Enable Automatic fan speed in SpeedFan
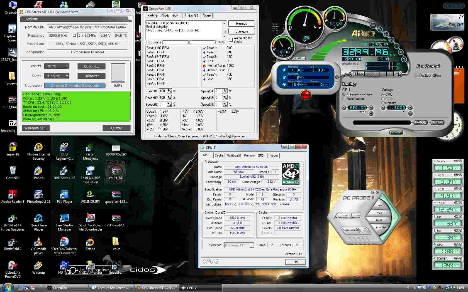This screenshot has height=292, width=468. (x=231, y=40)
